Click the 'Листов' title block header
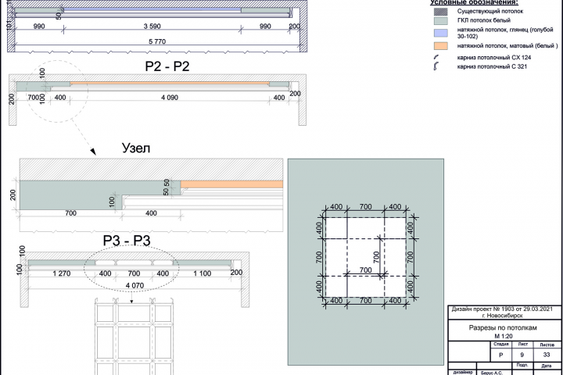This screenshot has height=375, width=563. 547,345
